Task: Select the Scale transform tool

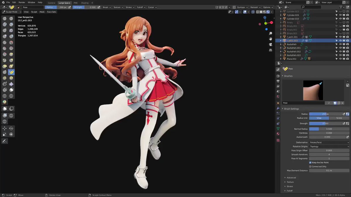Action: tap(5, 134)
